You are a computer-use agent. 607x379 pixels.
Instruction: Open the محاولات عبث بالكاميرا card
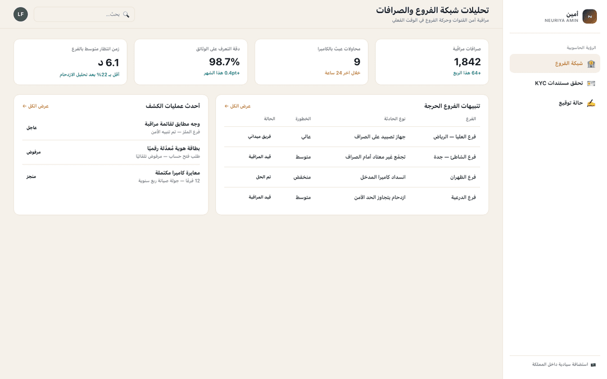point(311,62)
